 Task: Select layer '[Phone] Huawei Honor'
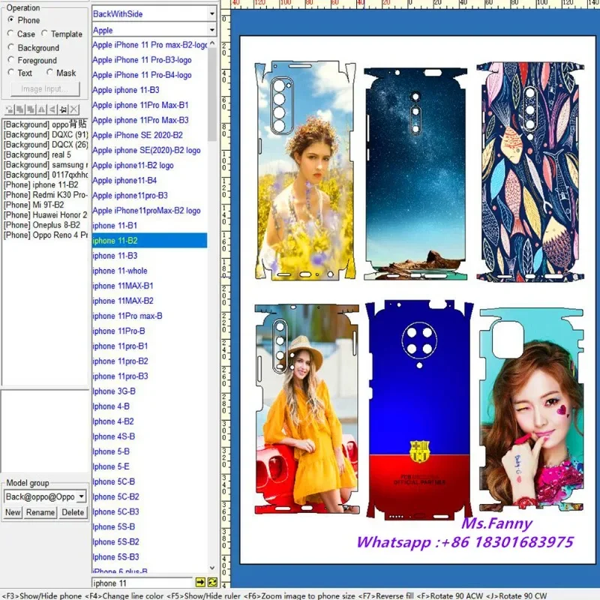pyautogui.click(x=46, y=214)
